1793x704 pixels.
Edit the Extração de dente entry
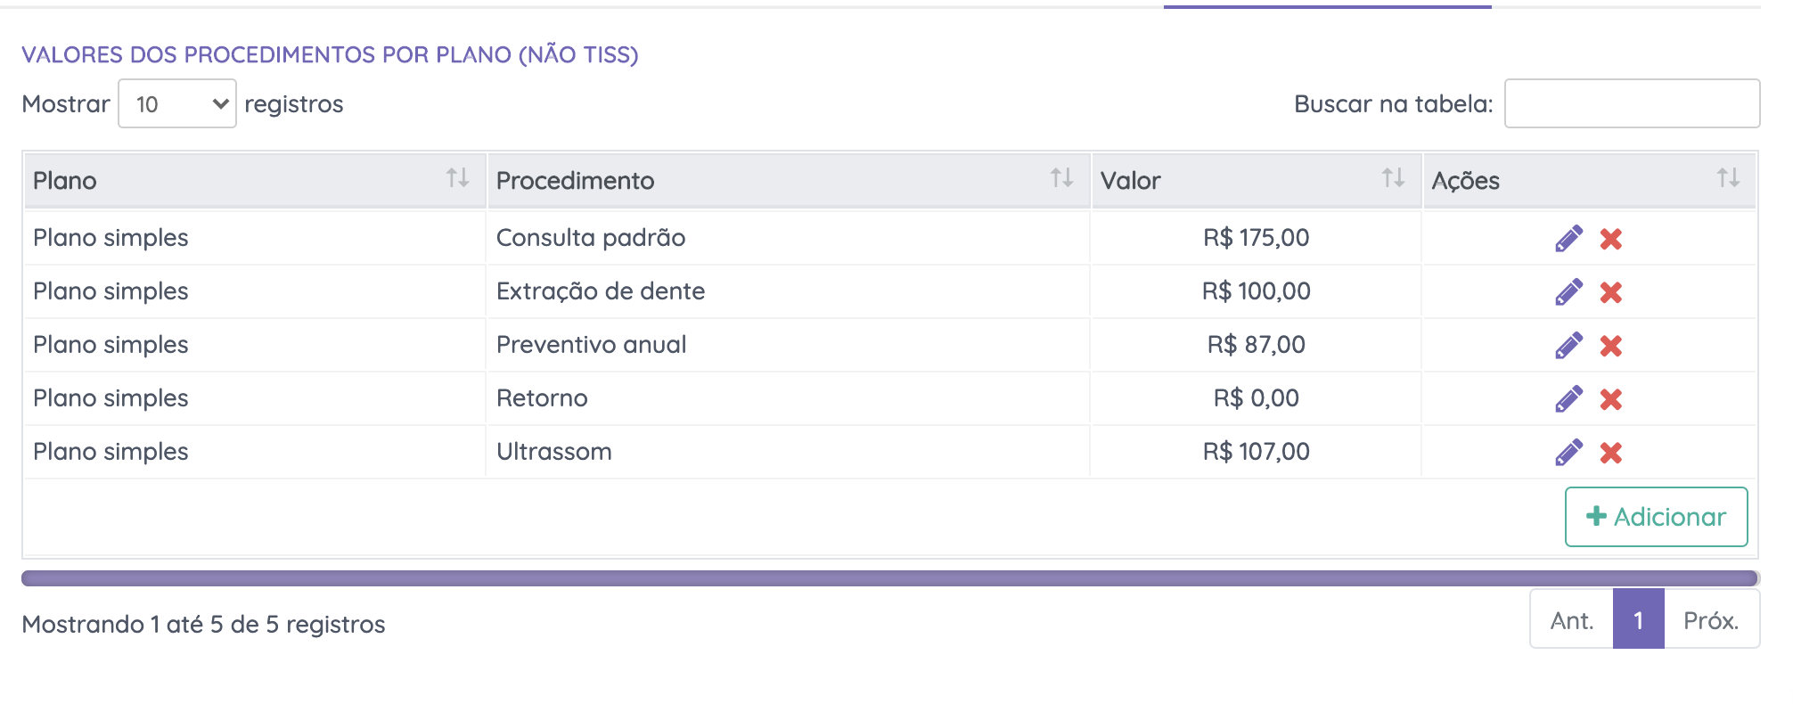[x=1568, y=292]
